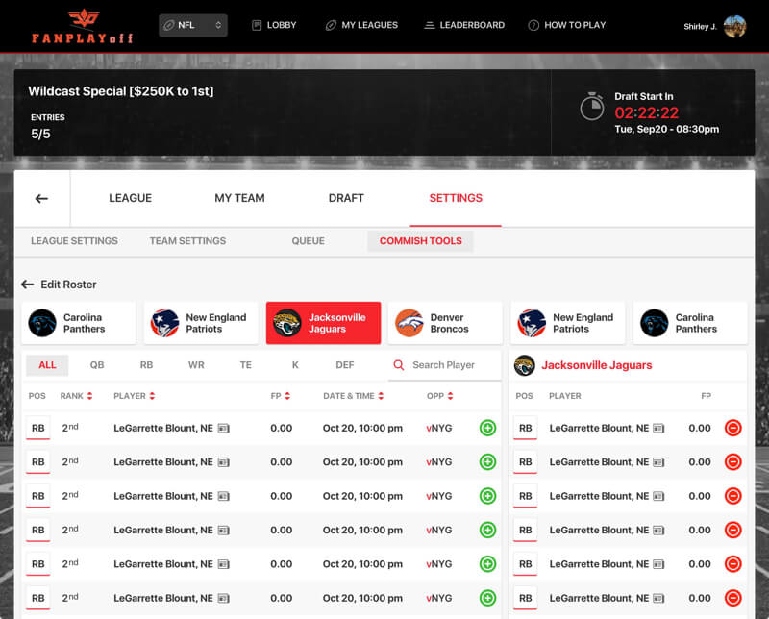
Task: Remove fifth roster player with red minus
Action: (732, 563)
